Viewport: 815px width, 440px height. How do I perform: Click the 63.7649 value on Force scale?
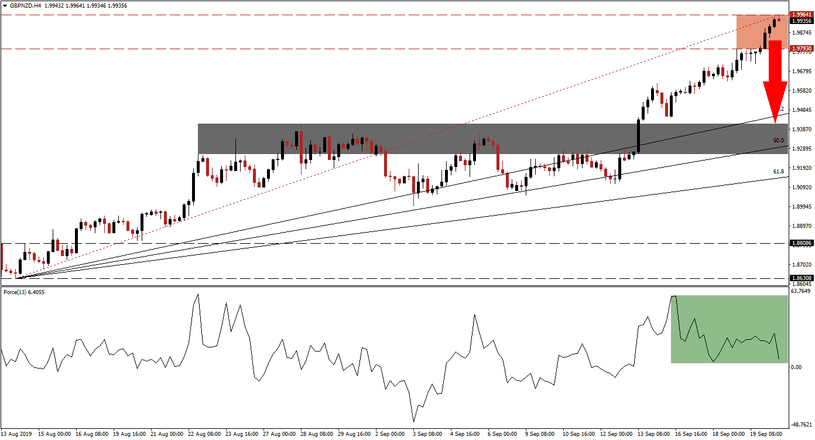point(800,291)
